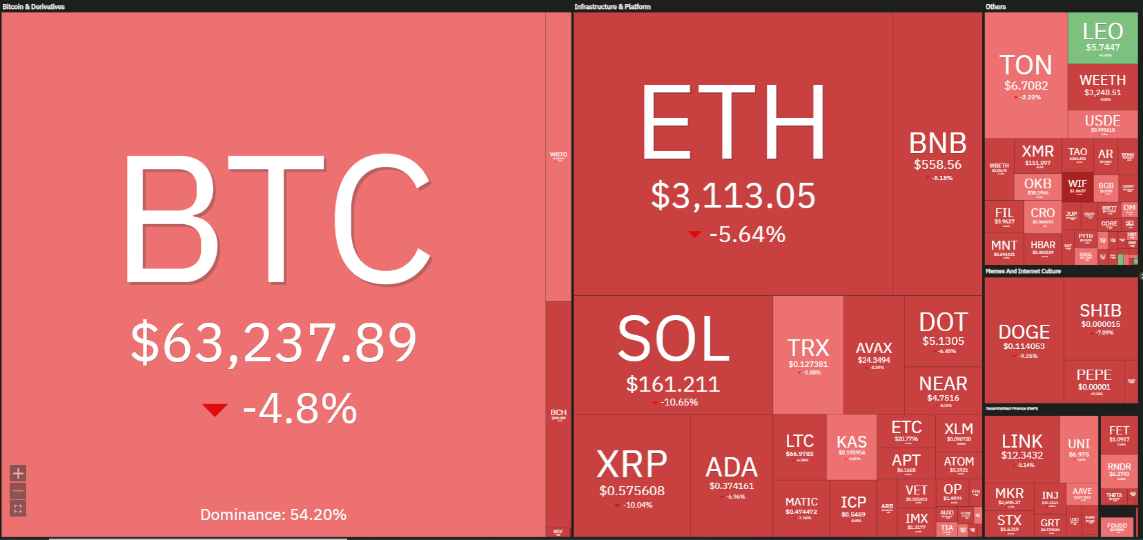Toggle fullscreen view icon

click(18, 509)
